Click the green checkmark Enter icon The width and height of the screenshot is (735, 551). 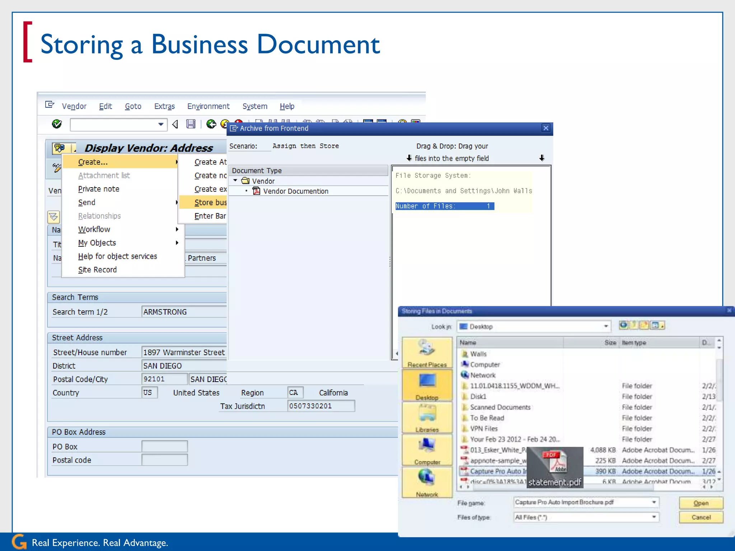click(x=57, y=124)
